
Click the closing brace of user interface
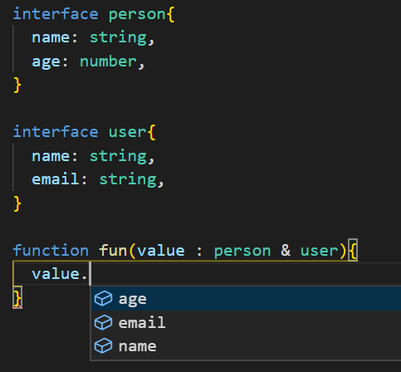tap(17, 203)
